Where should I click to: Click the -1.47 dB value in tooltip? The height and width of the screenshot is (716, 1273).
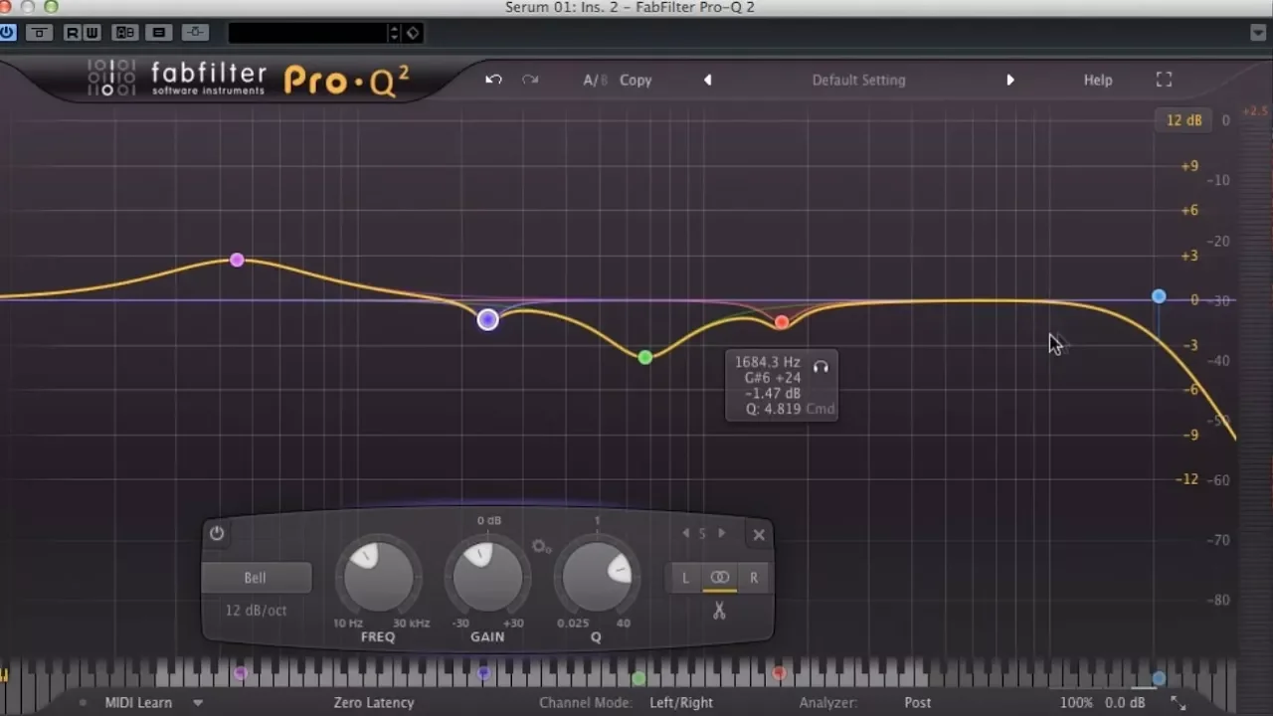tap(772, 393)
